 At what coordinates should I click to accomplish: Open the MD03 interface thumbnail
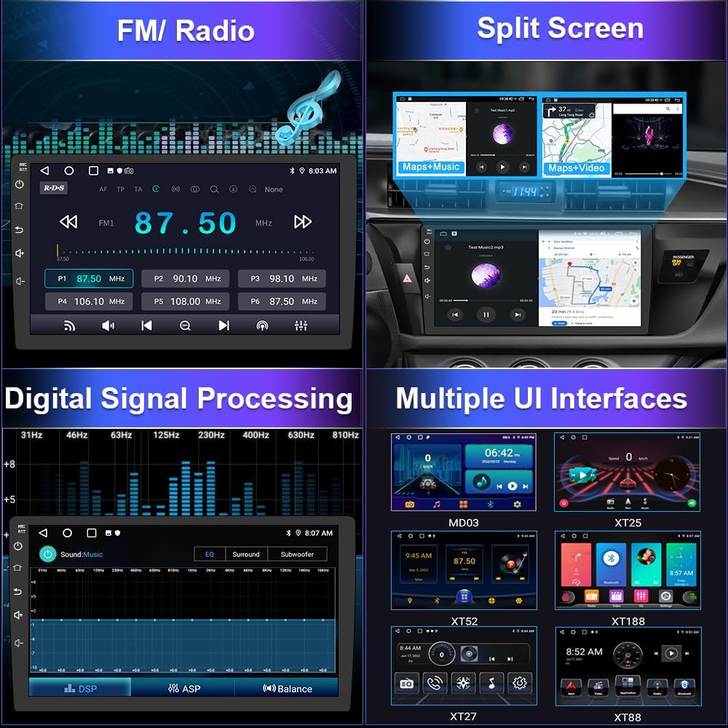(464, 472)
